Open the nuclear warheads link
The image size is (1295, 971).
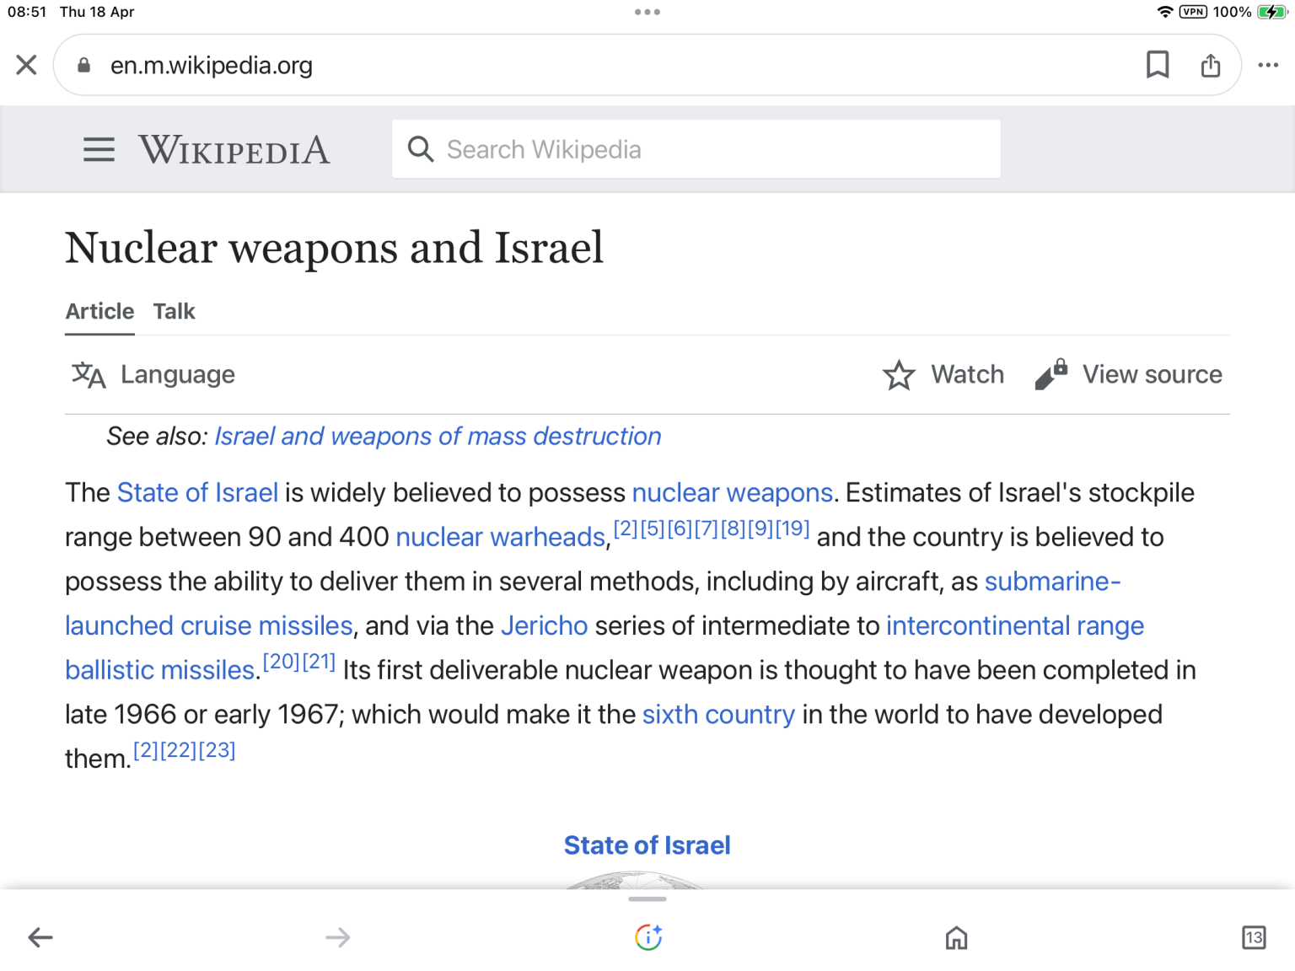click(501, 537)
